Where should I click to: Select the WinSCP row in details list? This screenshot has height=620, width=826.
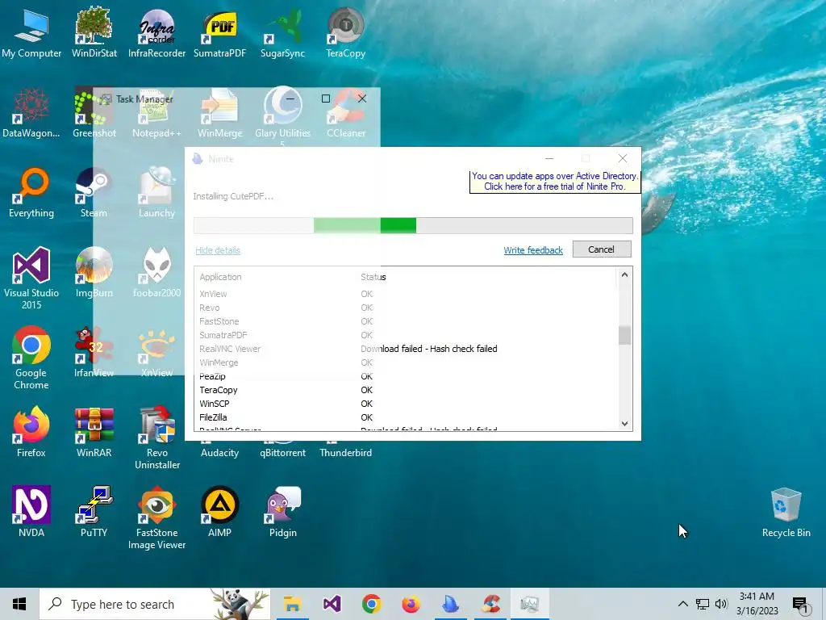(x=405, y=404)
